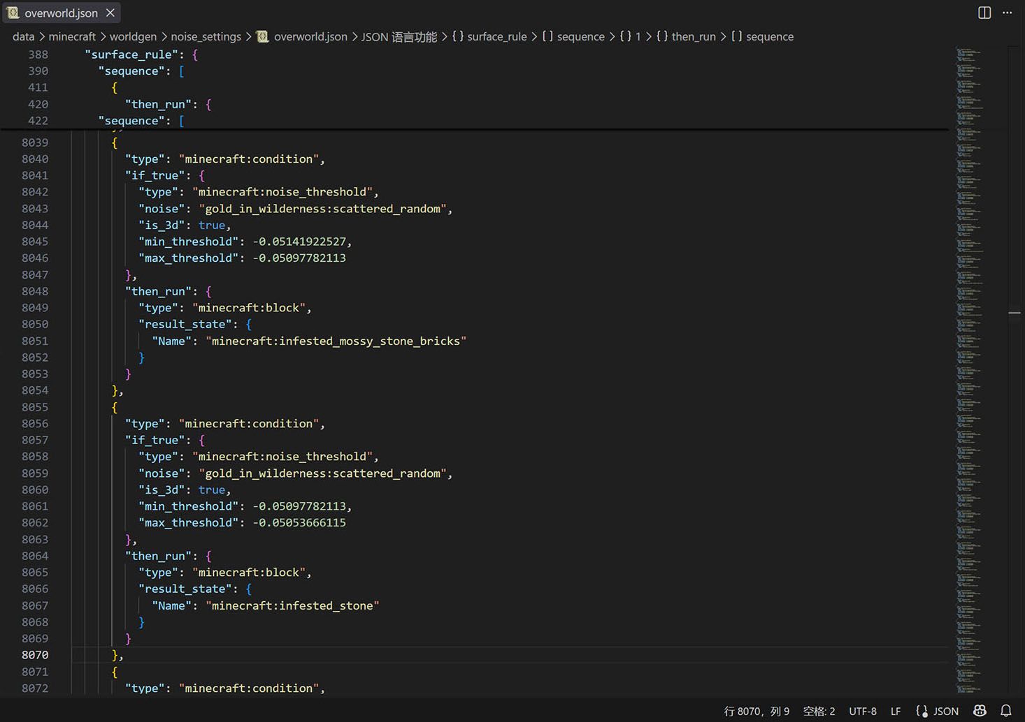Change end of line sequence LF
The image size is (1025, 722).
pos(896,711)
